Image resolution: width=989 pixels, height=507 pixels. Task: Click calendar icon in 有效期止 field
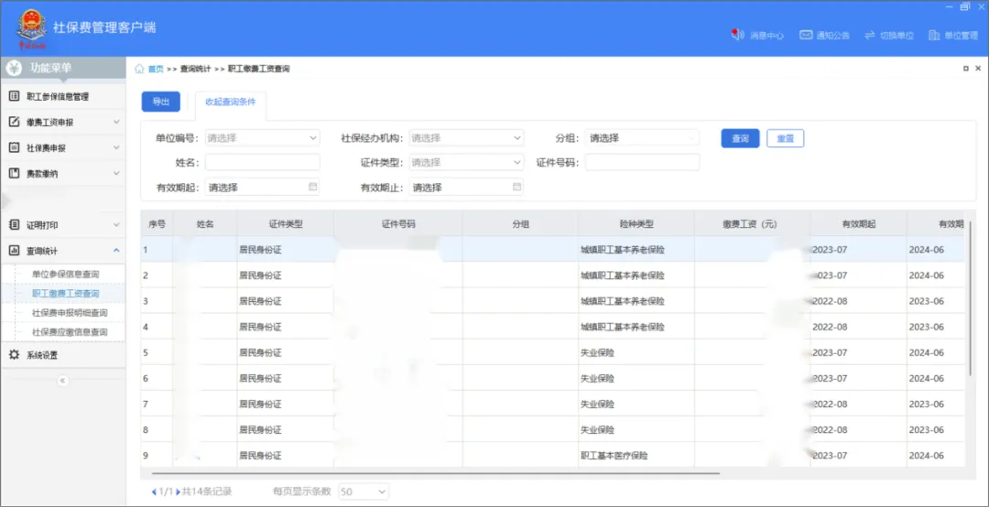[516, 187]
